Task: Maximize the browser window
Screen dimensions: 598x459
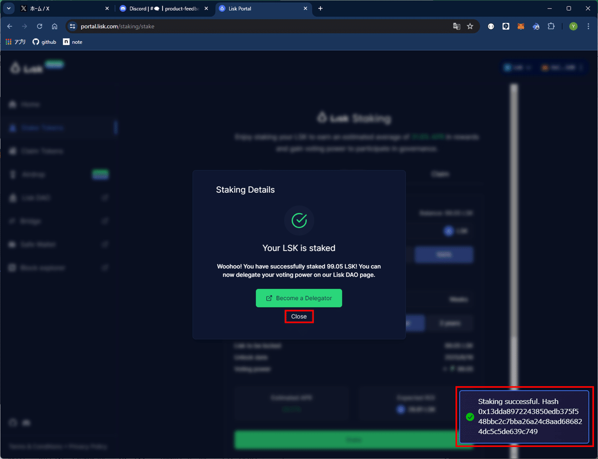Action: click(569, 8)
